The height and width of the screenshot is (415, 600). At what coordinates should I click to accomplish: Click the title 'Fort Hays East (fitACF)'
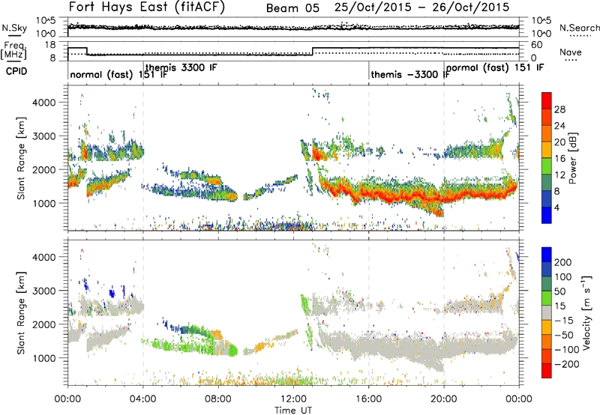(147, 7)
